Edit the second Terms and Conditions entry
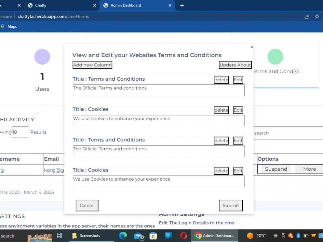Screen dimensions: 323x242 coord(238,141)
